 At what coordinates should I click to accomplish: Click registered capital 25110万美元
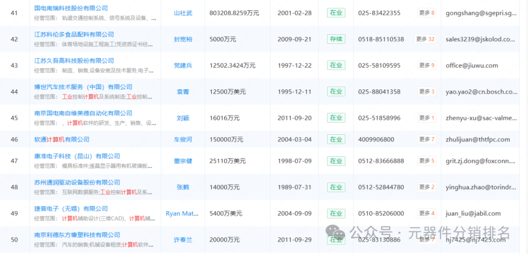click(x=227, y=161)
